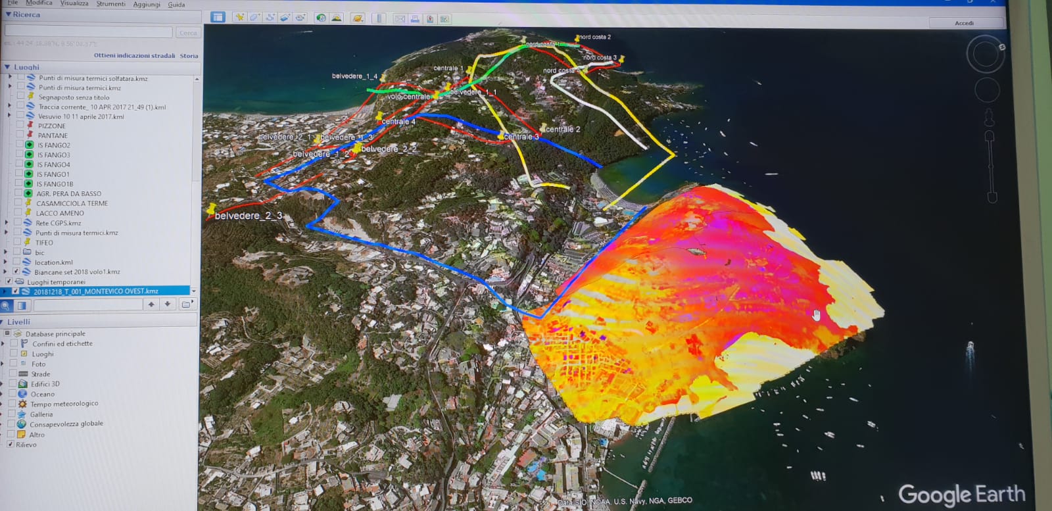1052x511 pixels.
Task: Click the print toolbar icon
Action: tap(415, 18)
